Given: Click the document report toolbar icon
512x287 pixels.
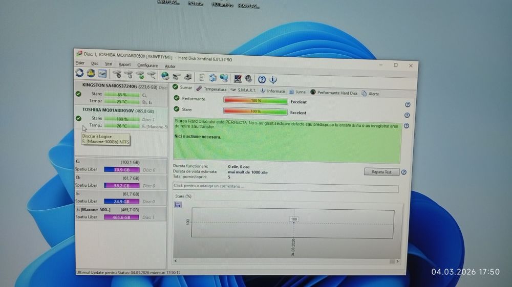Looking at the screenshot, I should pyautogui.click(x=201, y=77).
